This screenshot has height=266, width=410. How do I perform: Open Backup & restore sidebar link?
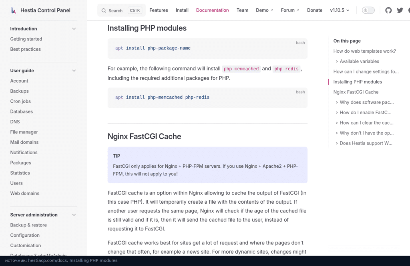(x=28, y=225)
